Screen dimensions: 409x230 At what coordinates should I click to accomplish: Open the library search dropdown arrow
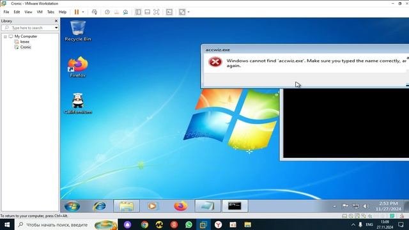[56, 27]
